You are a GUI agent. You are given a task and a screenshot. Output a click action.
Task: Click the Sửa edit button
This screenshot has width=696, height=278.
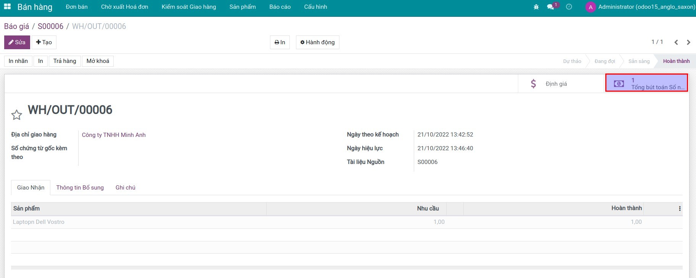17,42
